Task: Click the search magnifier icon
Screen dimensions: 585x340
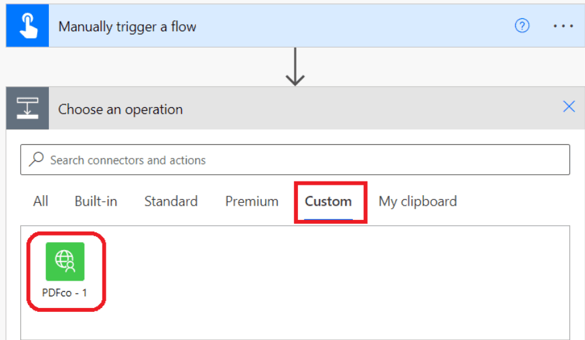Action: 37,159
